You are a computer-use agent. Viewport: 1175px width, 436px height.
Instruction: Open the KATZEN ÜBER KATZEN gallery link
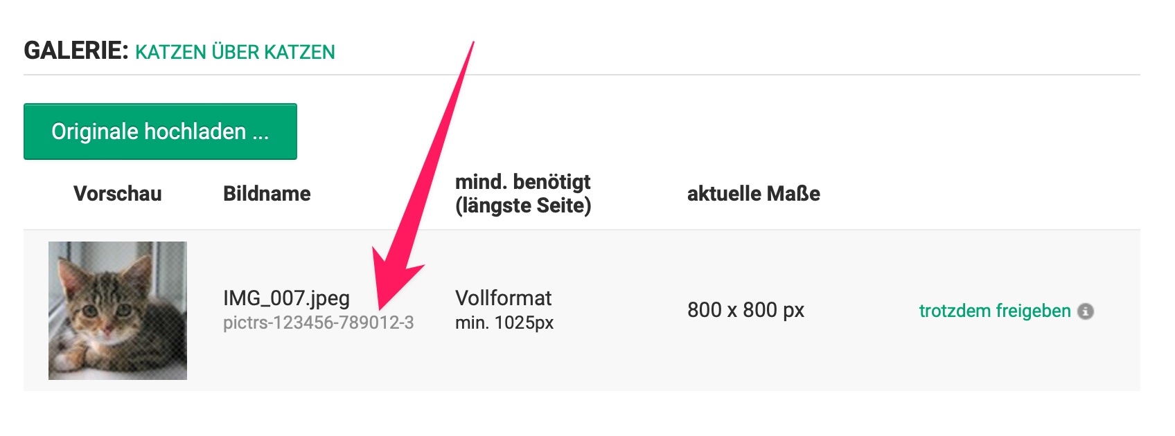(235, 53)
